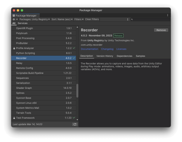Select Shader Graph package

(44, 88)
